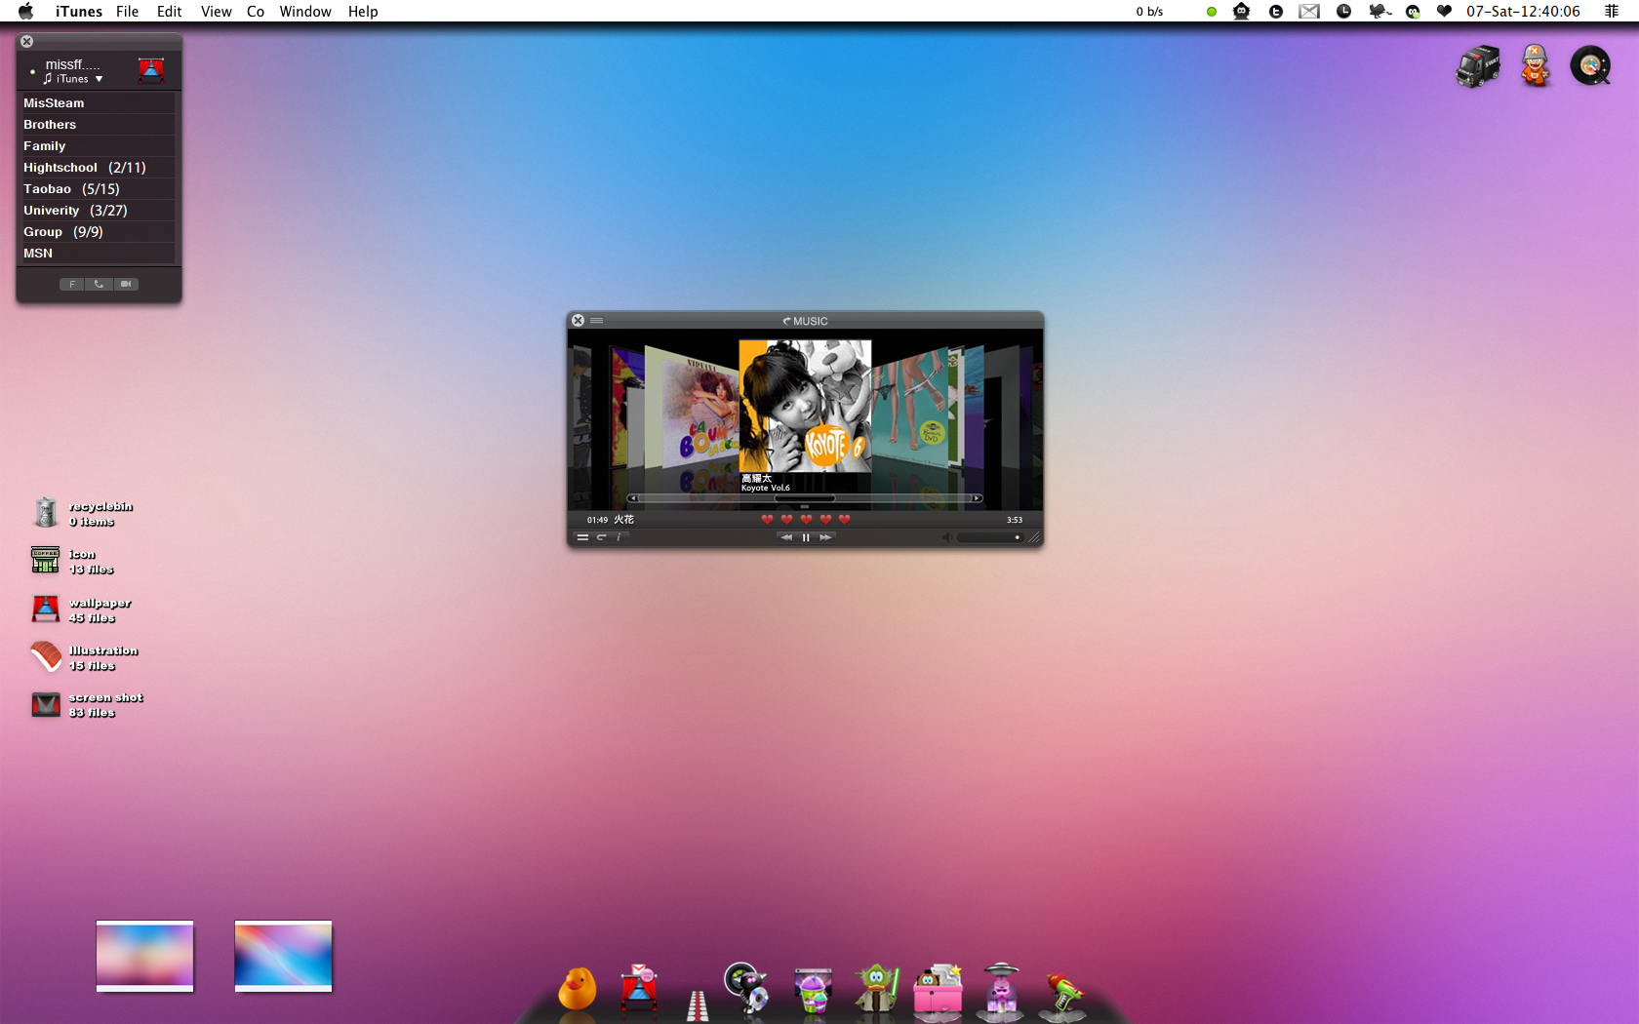Click the green status dot in menu bar

(1211, 12)
